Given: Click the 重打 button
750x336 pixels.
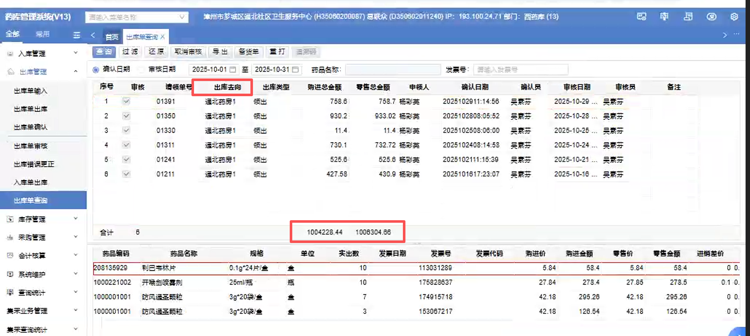Looking at the screenshot, I should pyautogui.click(x=277, y=52).
